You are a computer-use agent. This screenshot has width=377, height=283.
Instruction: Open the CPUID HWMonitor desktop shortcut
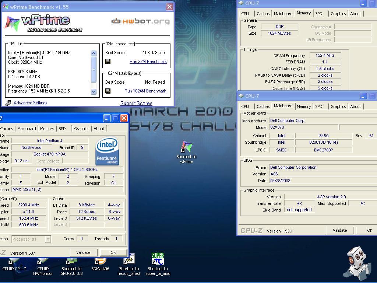pos(43,267)
